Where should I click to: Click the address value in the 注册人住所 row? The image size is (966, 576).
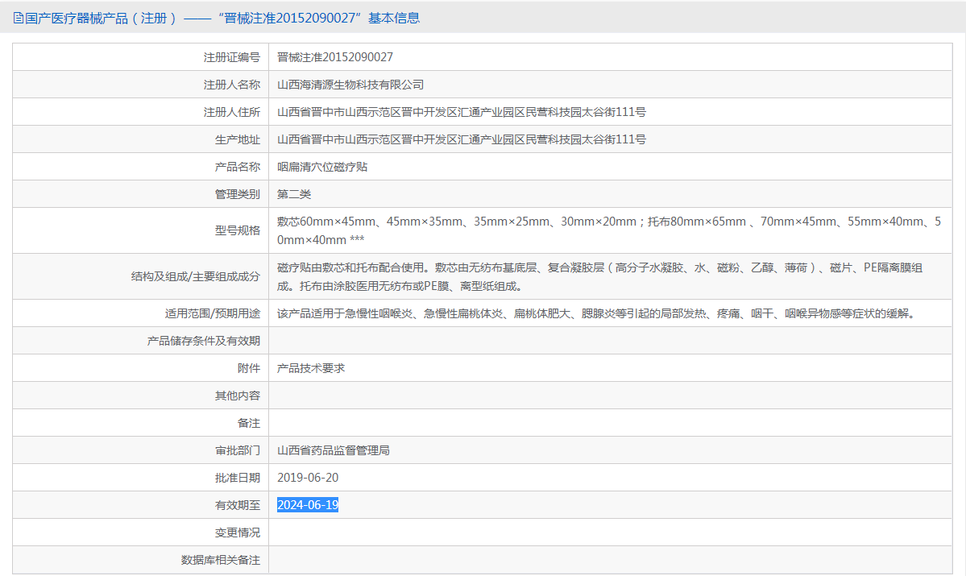point(462,112)
